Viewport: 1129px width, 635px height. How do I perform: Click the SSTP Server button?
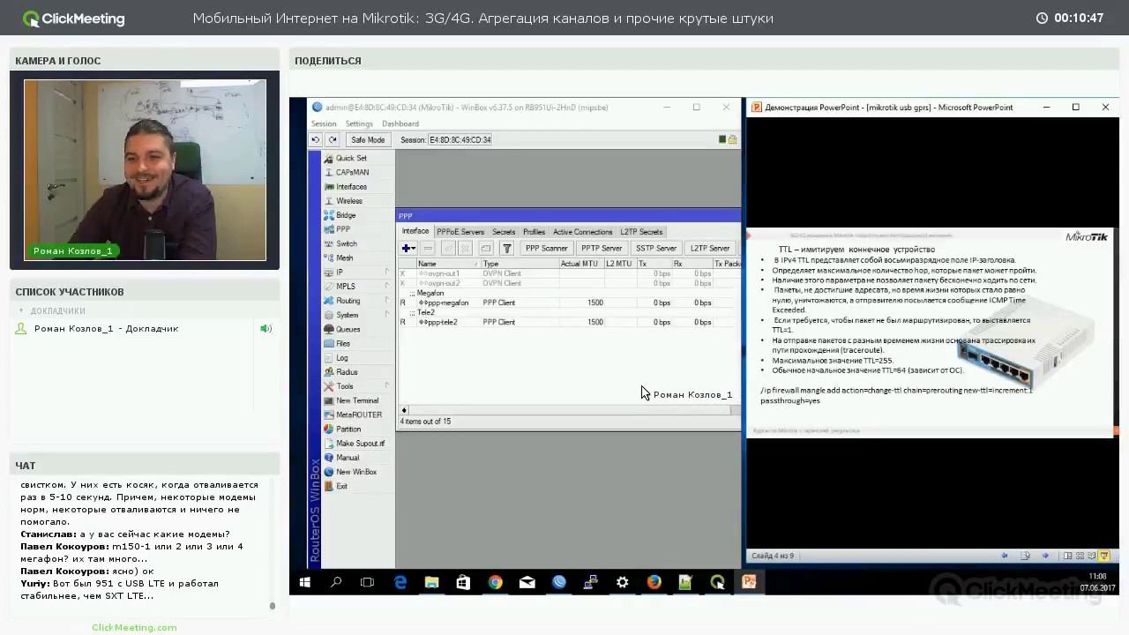point(656,249)
